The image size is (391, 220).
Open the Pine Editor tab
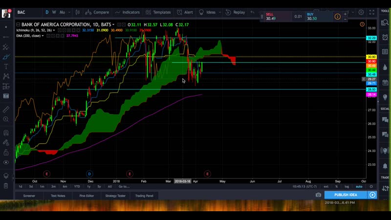[87, 196]
